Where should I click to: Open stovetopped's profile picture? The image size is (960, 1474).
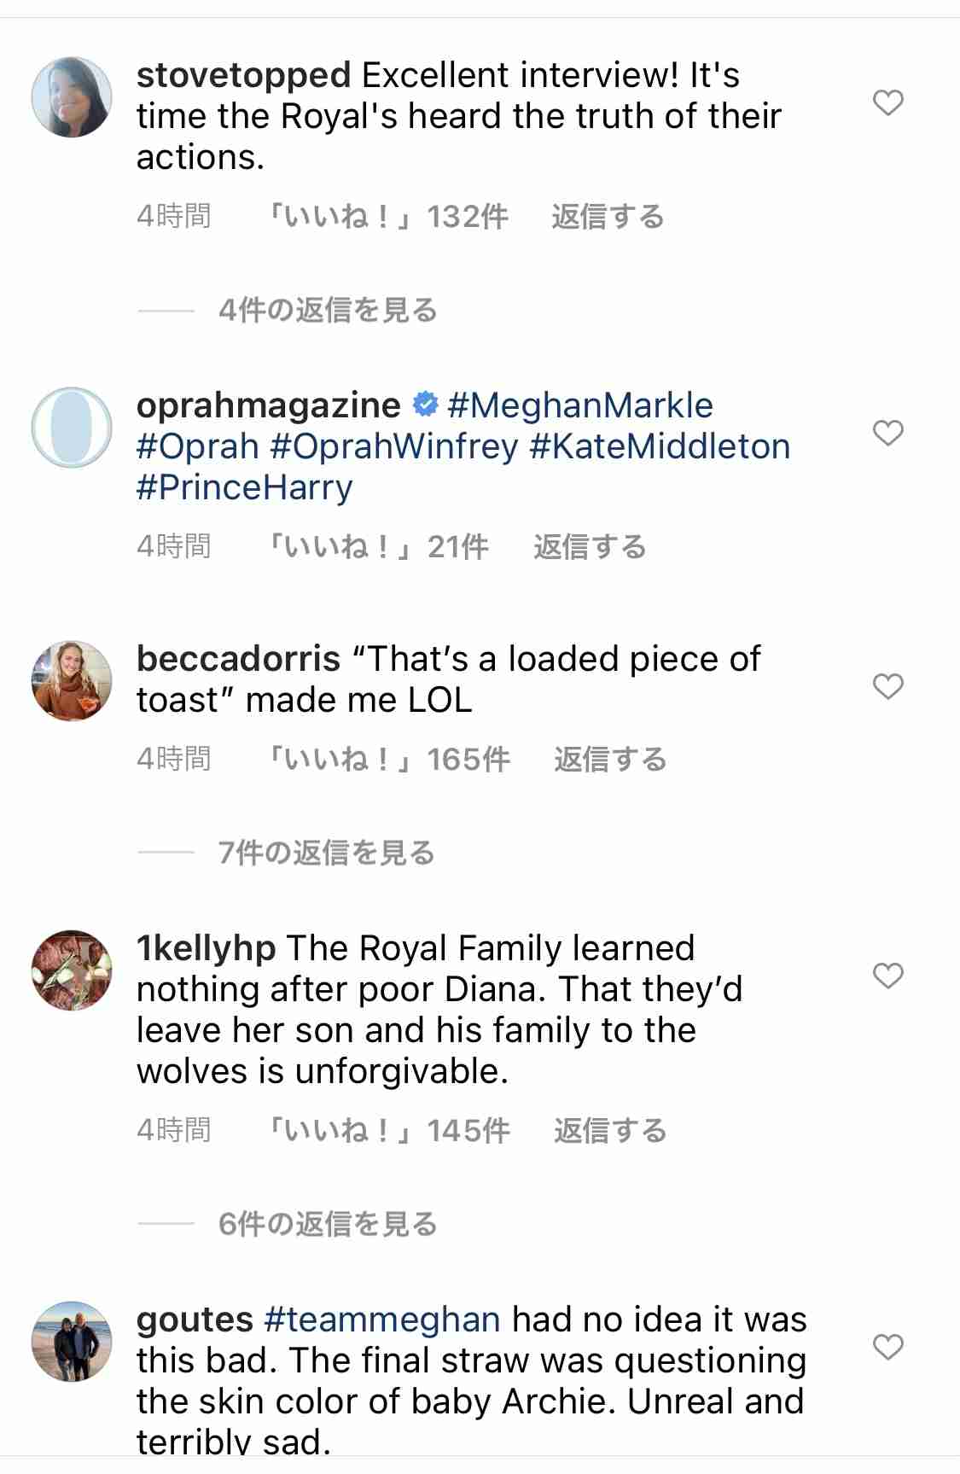[x=72, y=97]
